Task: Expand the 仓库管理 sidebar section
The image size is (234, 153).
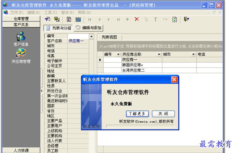Action: (x=21, y=19)
